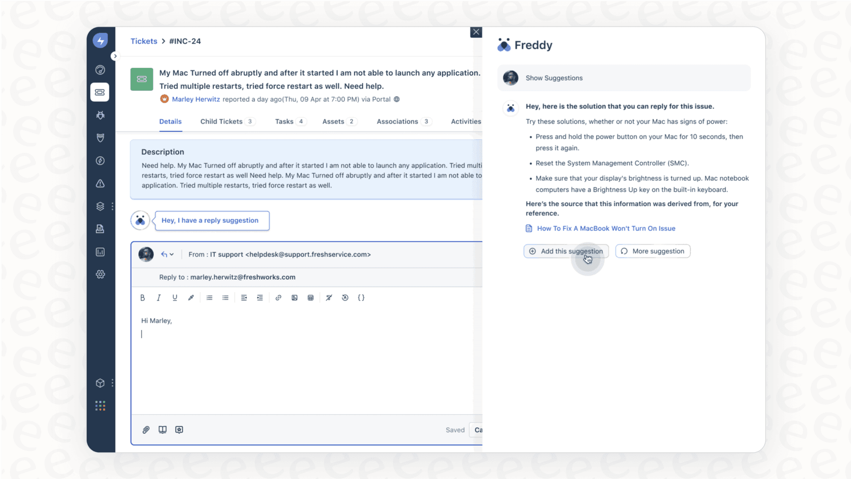Screen dimensions: 851x479
Task: Request More suggestion from Freddy
Action: pos(652,251)
